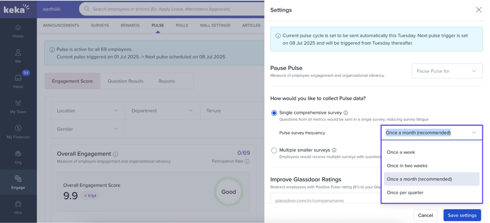This screenshot has width=490, height=223.
Task: Select Multiple smaller surveys radio button
Action: click(x=274, y=151)
